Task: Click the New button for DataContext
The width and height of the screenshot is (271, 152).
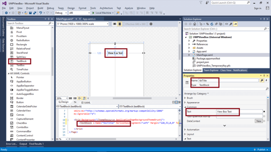Action: click(x=259, y=121)
